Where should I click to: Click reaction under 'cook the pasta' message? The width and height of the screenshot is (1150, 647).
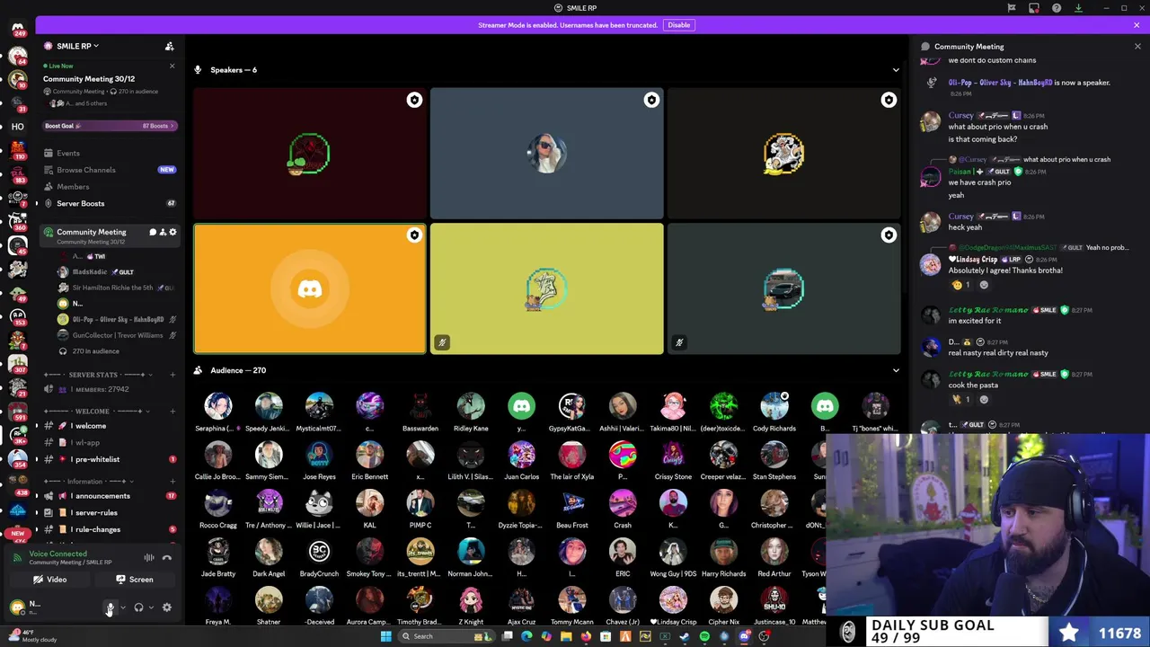pyautogui.click(x=961, y=399)
